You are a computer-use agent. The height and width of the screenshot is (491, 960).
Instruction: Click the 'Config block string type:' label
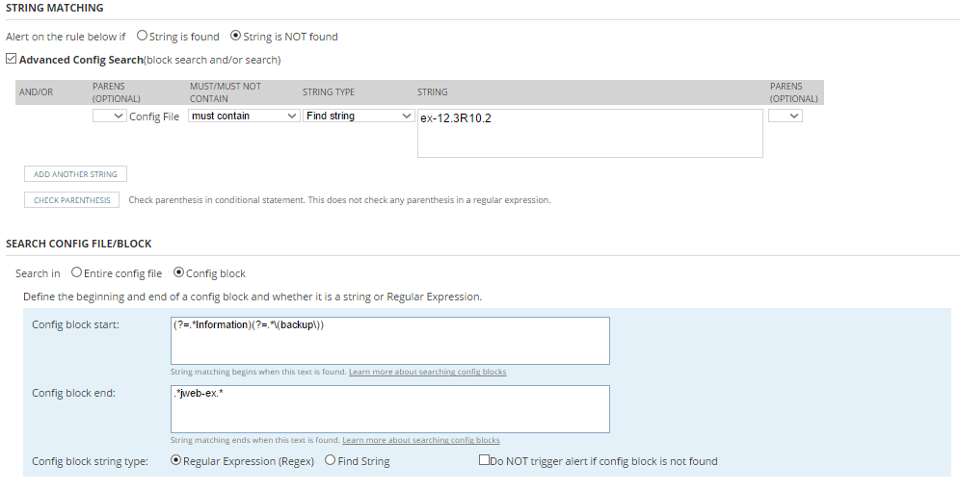90,461
